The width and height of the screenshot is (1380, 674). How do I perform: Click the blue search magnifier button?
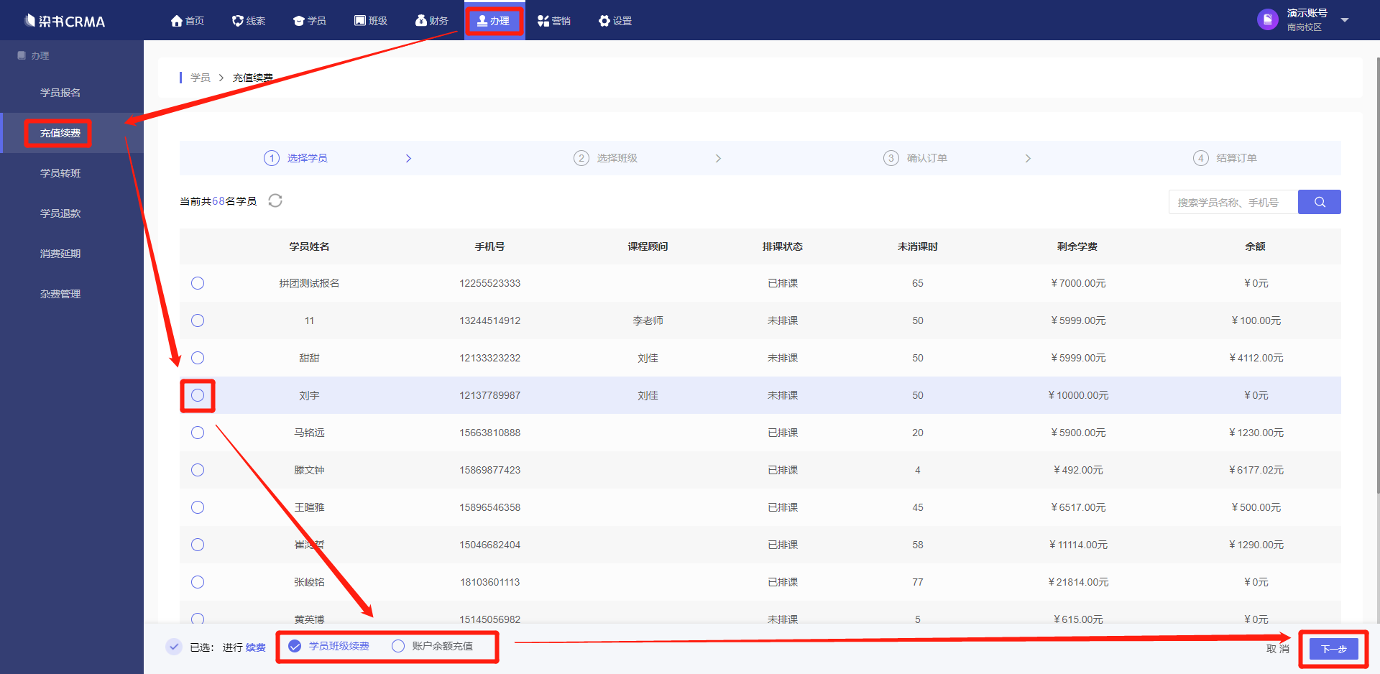pos(1320,202)
